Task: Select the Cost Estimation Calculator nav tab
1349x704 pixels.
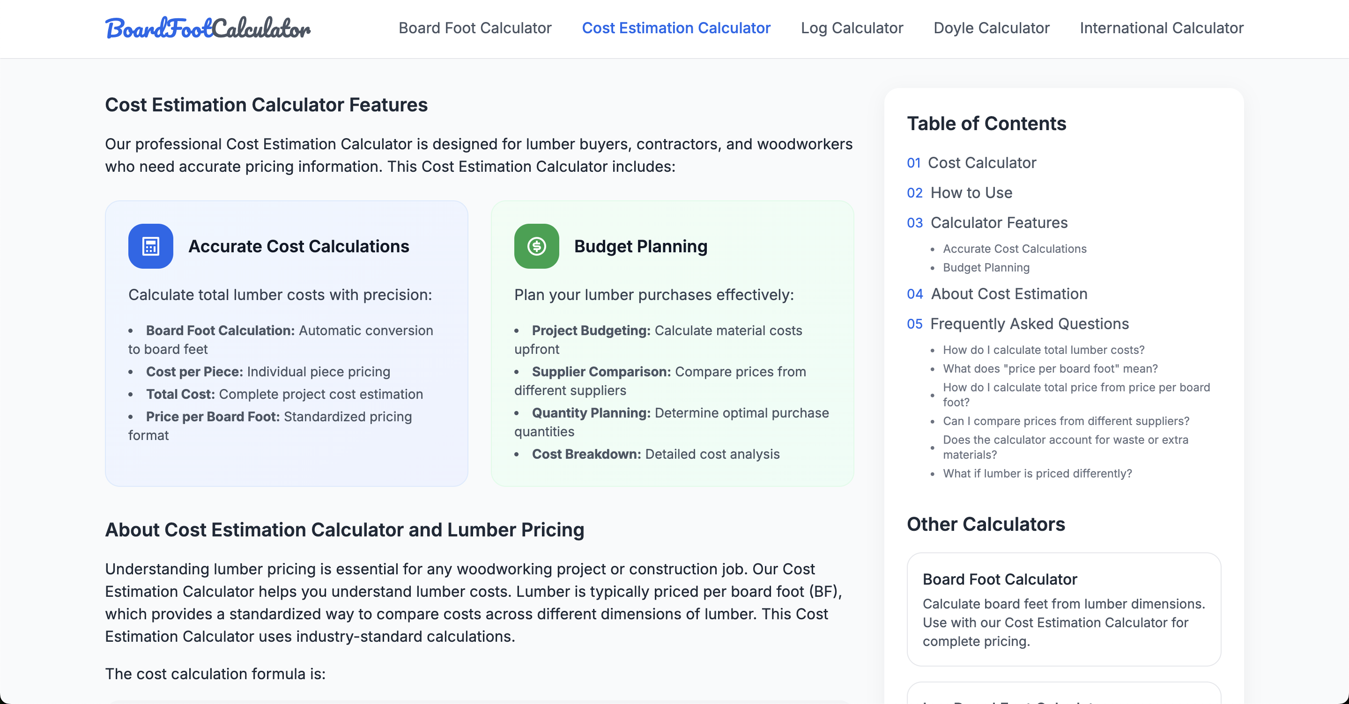Action: click(x=676, y=28)
